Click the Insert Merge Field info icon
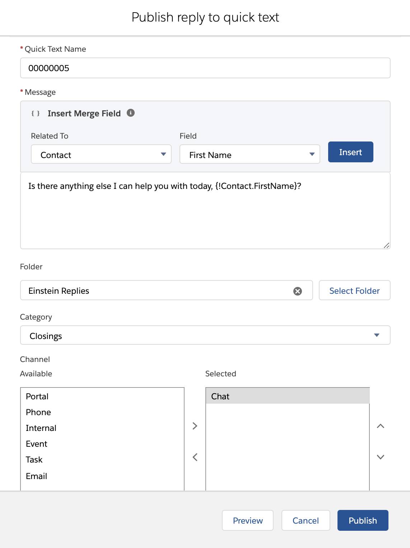The width and height of the screenshot is (410, 548). tap(131, 113)
